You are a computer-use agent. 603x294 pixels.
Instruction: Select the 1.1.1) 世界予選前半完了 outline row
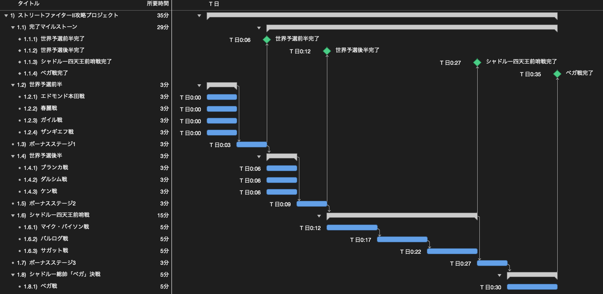[86, 39]
